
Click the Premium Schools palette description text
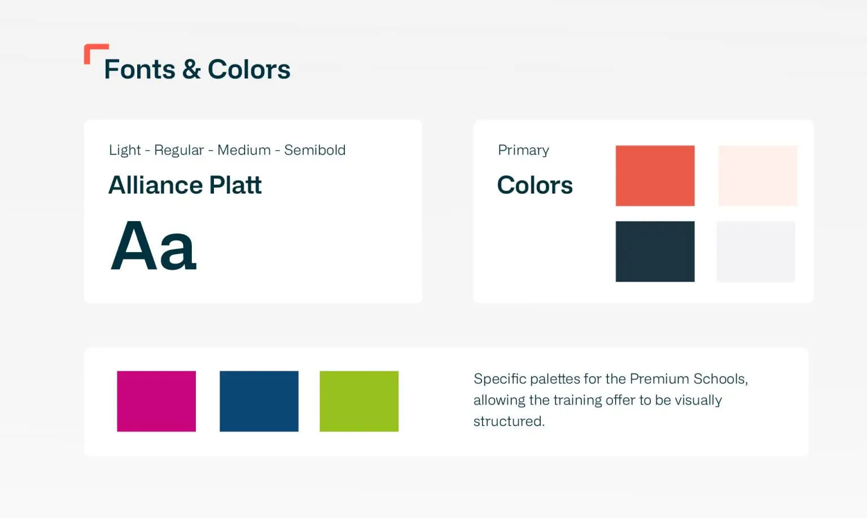pyautogui.click(x=610, y=400)
